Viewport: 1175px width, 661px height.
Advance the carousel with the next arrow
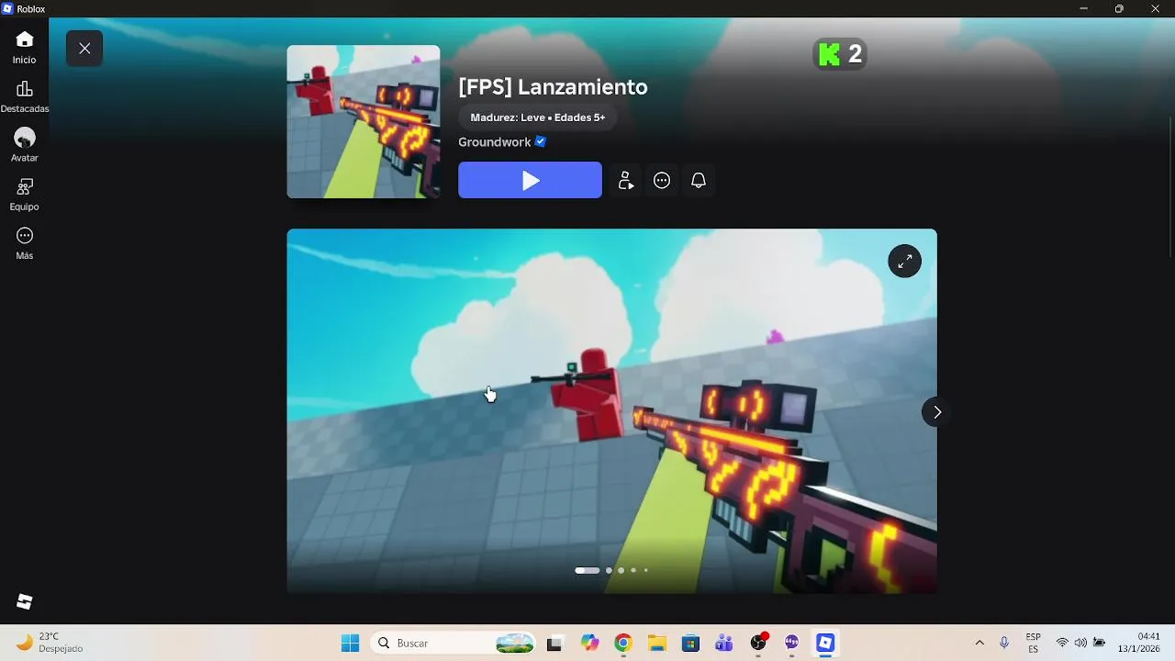pyautogui.click(x=934, y=412)
